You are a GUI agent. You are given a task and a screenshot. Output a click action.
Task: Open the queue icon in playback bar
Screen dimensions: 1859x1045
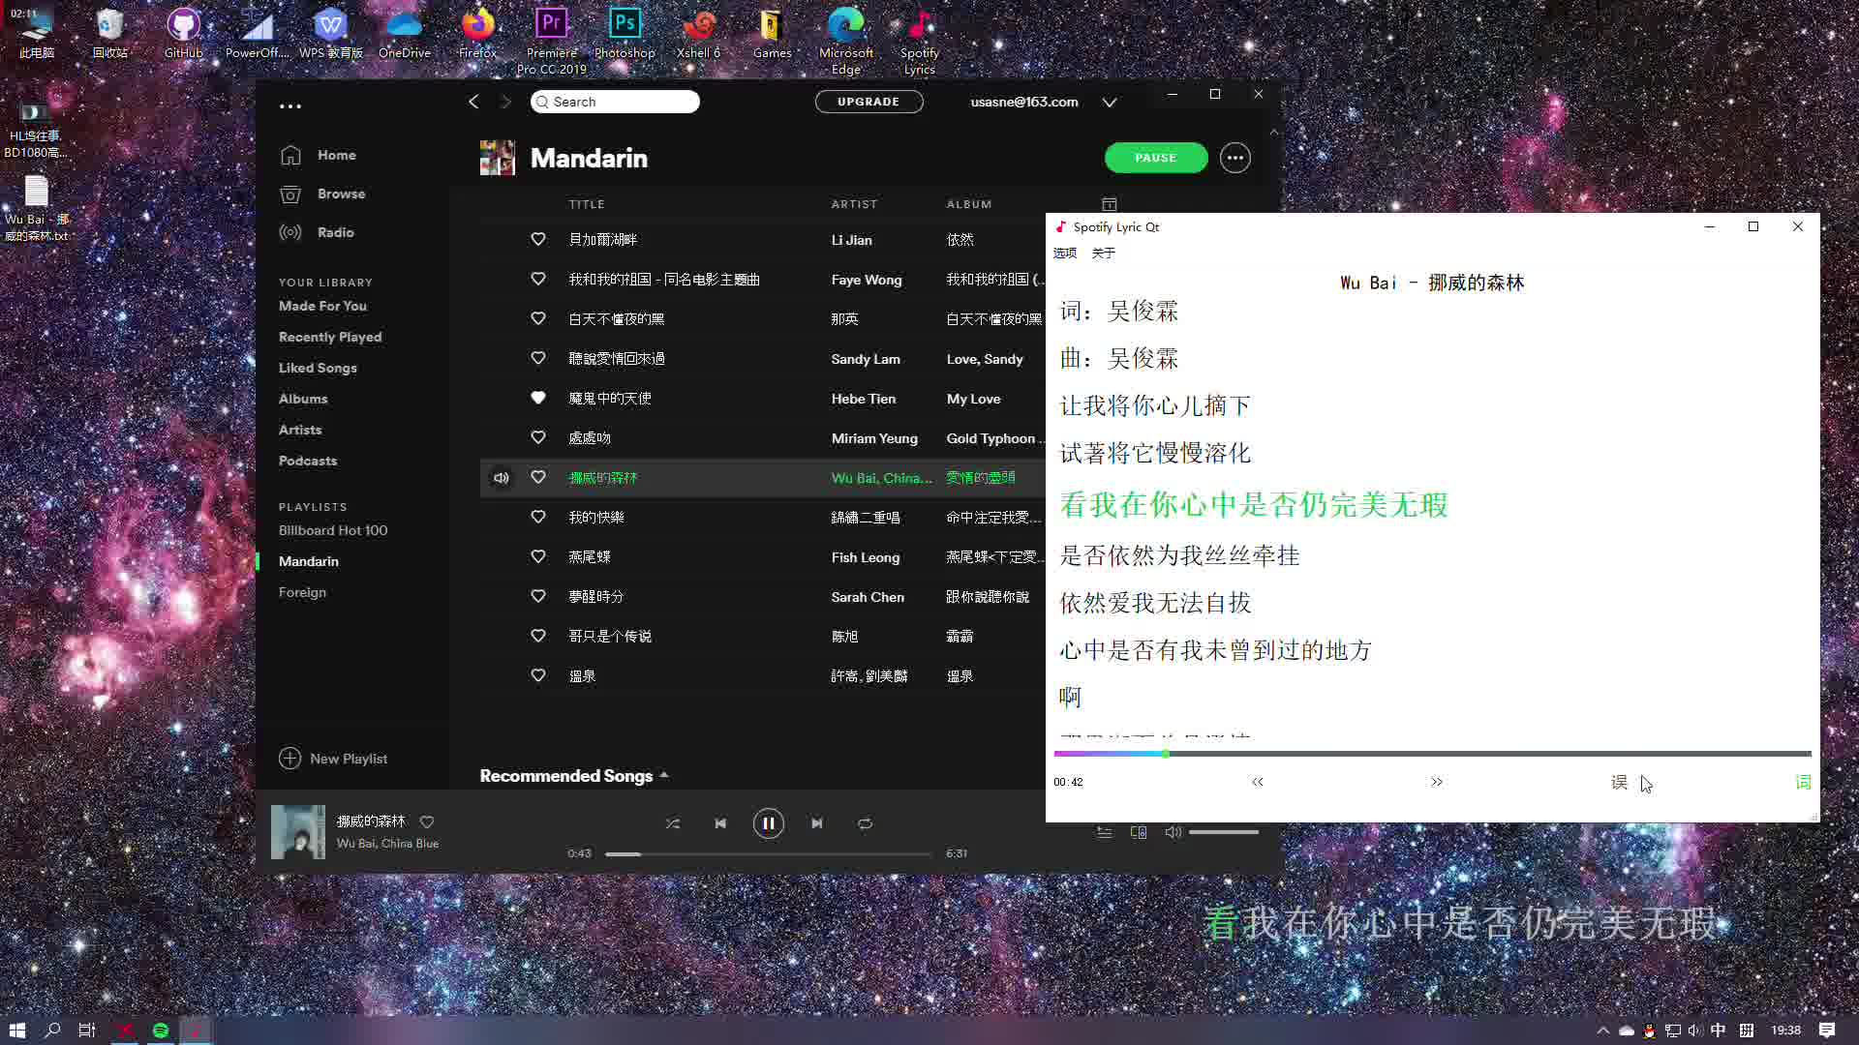(x=1105, y=831)
